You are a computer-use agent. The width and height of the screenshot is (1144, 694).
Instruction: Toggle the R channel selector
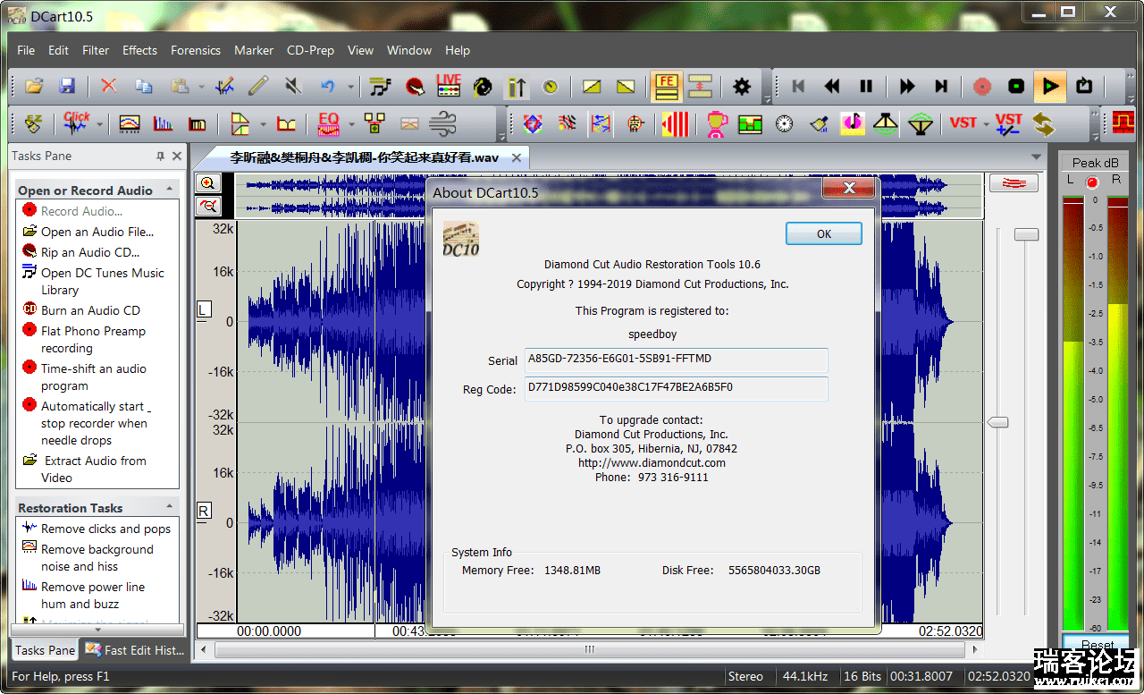[203, 511]
